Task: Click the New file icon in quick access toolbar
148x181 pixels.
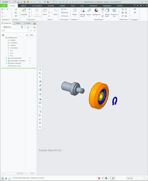Action: tap(12, 2)
